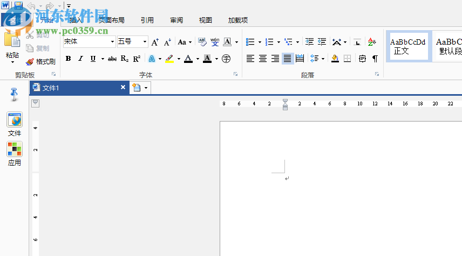Viewport: 462px width, 256px height.
Task: Expand the highlight color dropdown arrow
Action: (x=179, y=59)
